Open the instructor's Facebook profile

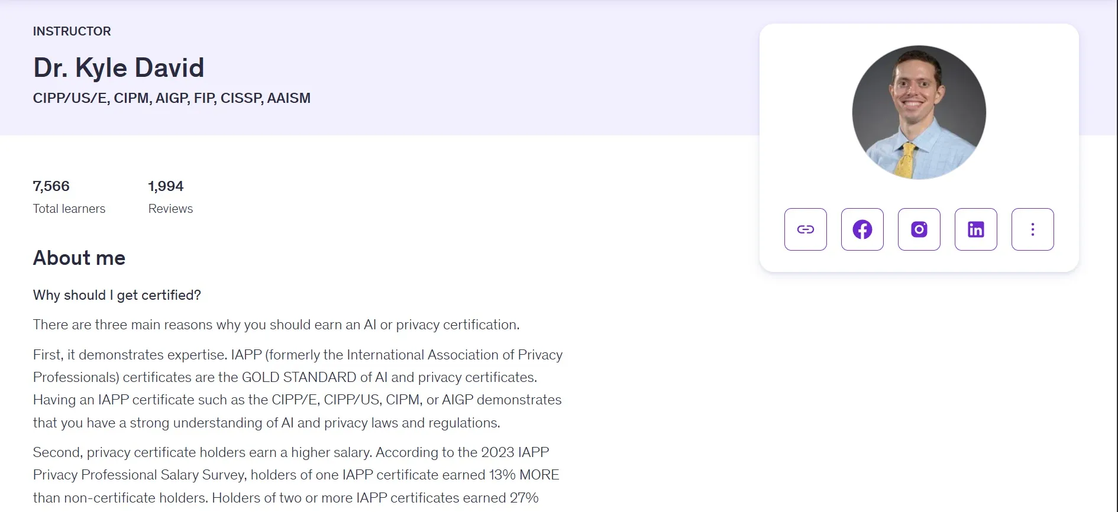click(x=862, y=229)
